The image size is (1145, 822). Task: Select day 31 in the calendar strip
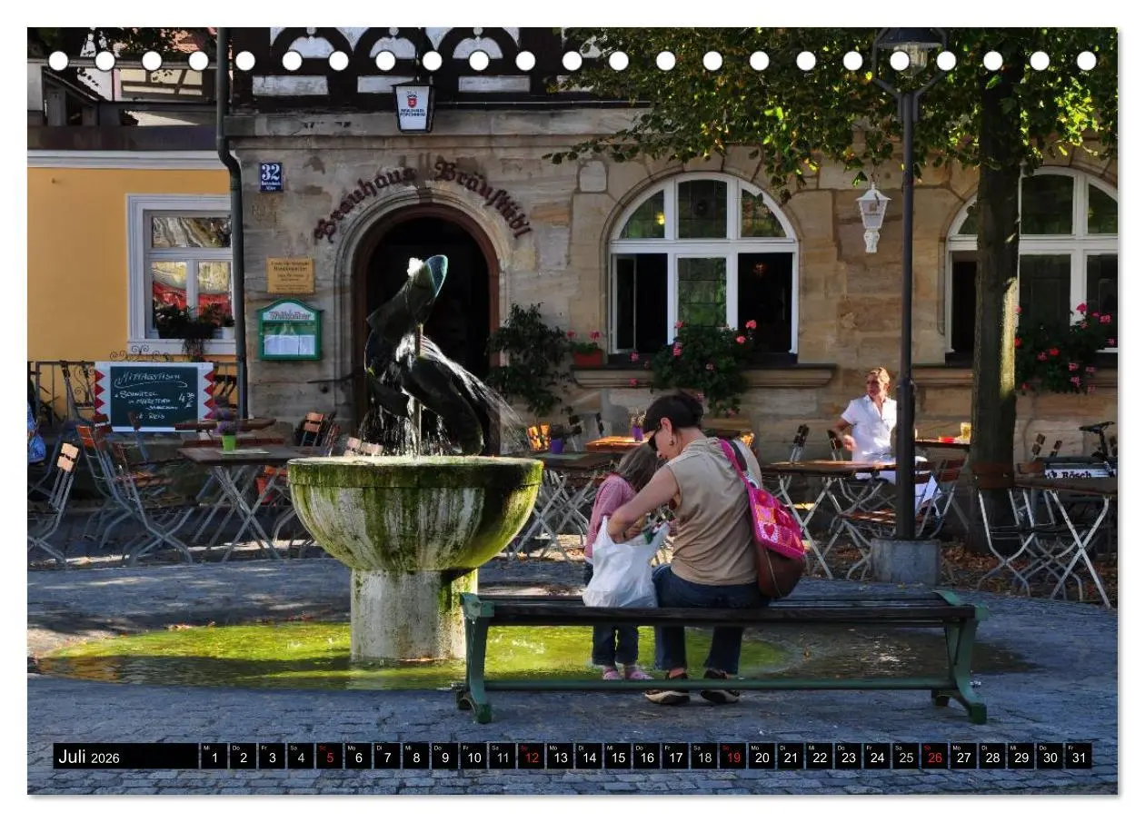tap(1078, 757)
